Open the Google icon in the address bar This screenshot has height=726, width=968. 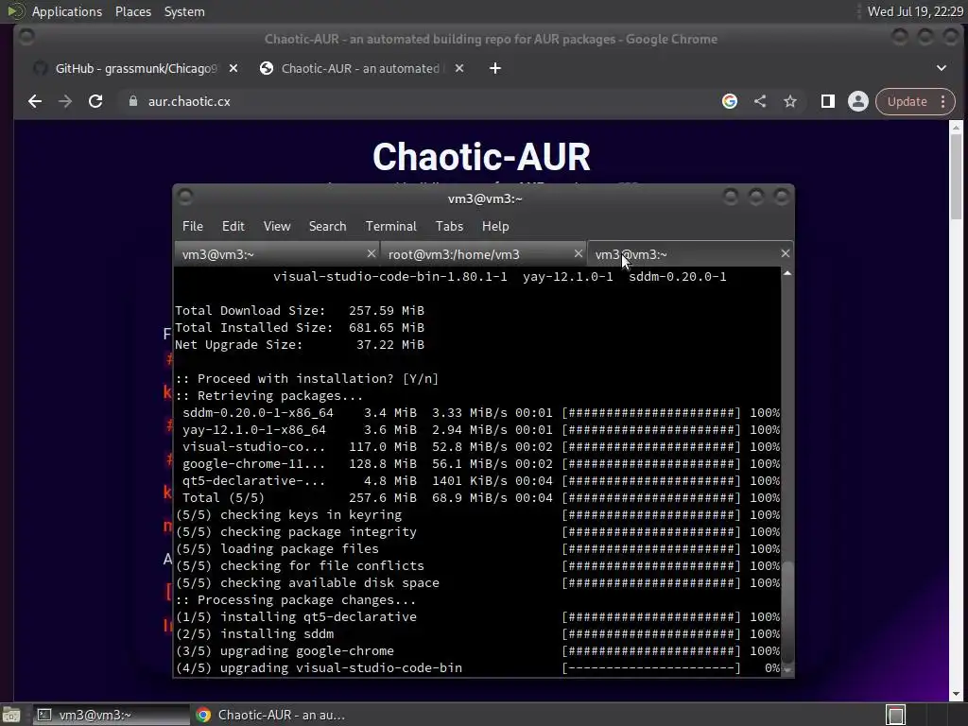click(x=730, y=101)
